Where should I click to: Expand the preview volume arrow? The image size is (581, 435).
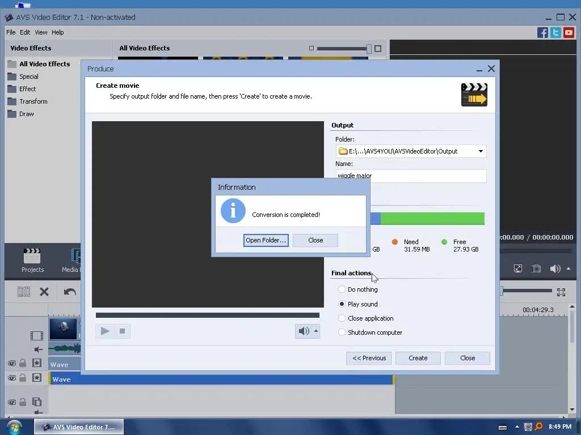(x=569, y=268)
